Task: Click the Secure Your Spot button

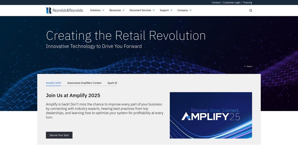Action: (59, 135)
